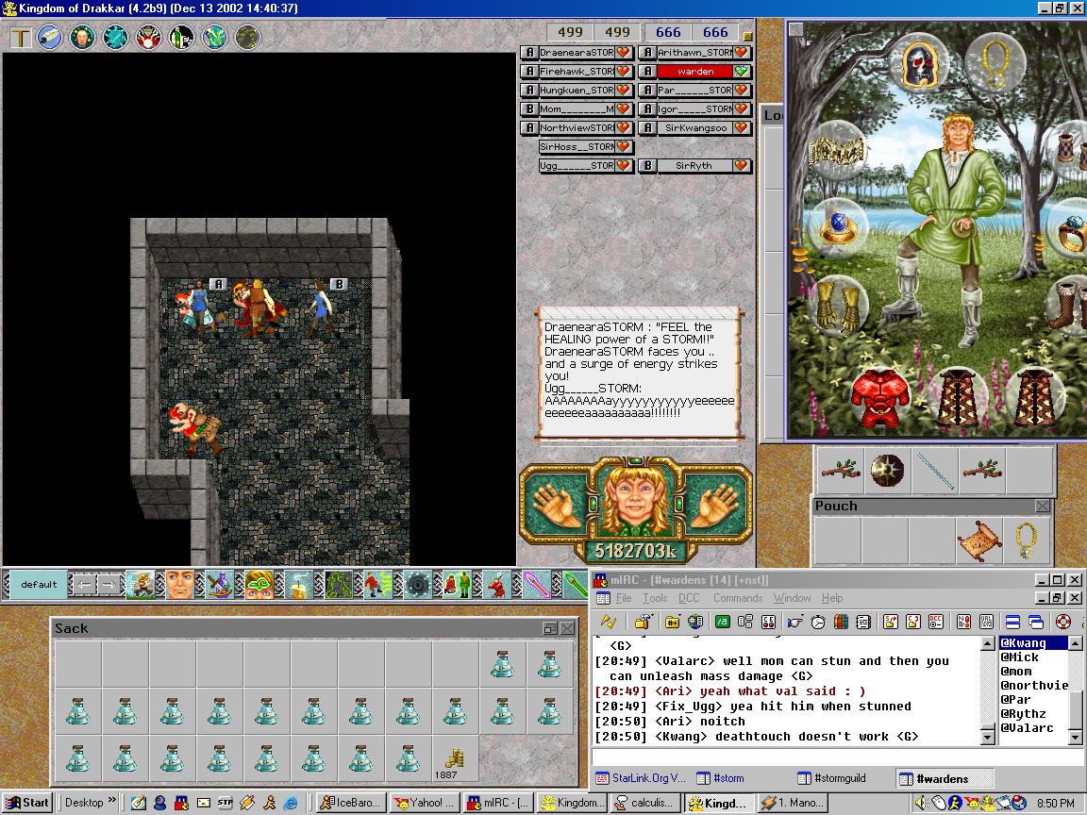This screenshot has width=1087, height=815.
Task: Collapse the Sack window with restore button
Action: pos(549,628)
